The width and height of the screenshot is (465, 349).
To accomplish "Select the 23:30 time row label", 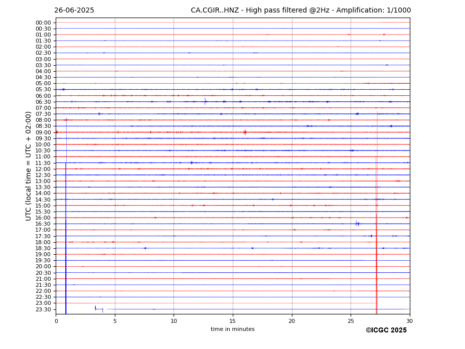I will tap(43, 309).
